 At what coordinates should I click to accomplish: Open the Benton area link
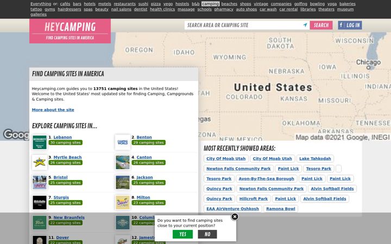[x=144, y=137]
